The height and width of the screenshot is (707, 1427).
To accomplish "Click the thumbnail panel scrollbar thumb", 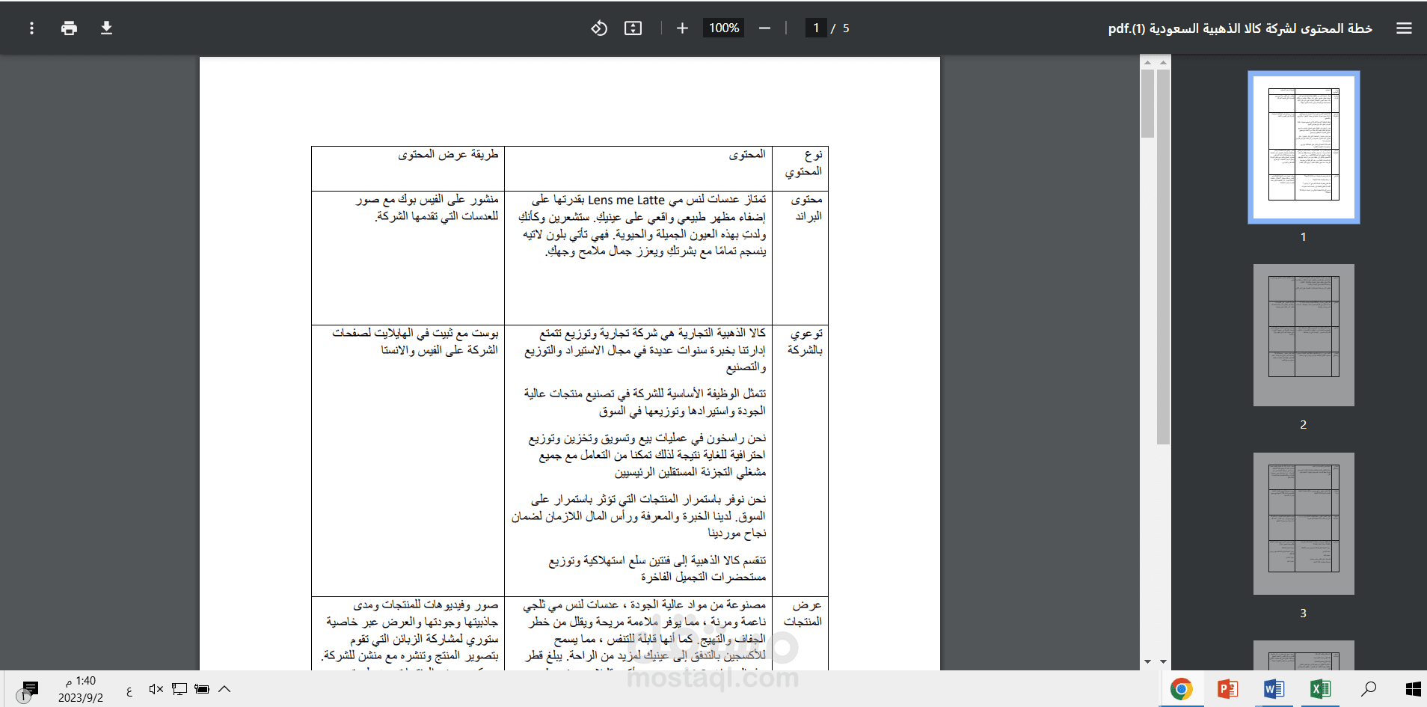I will [1163, 256].
